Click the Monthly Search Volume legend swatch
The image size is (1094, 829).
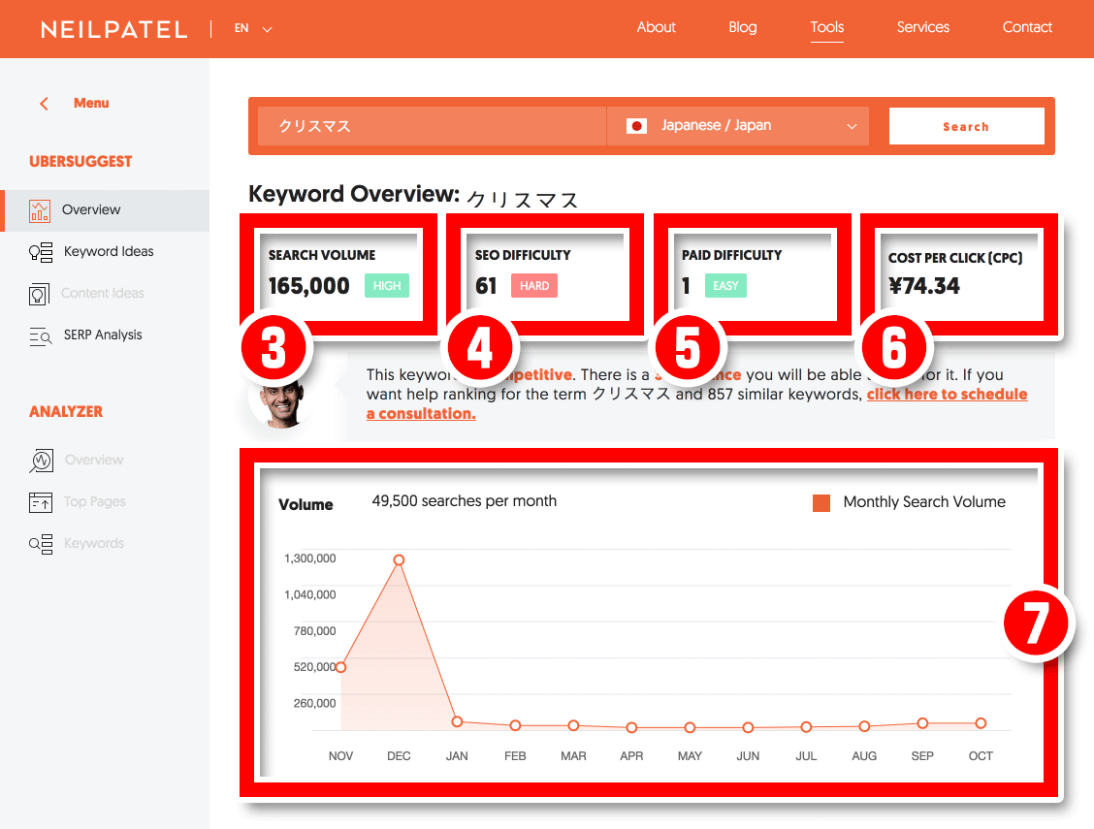click(x=821, y=502)
